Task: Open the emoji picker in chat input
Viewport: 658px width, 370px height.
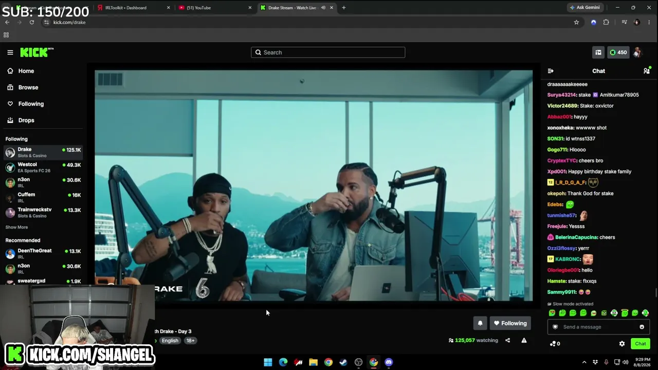Action: click(642, 327)
